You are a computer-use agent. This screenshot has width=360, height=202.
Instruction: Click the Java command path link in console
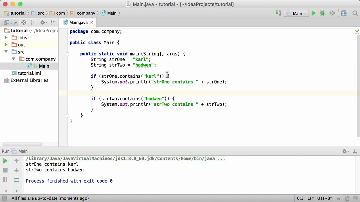pyautogui.click(x=125, y=159)
